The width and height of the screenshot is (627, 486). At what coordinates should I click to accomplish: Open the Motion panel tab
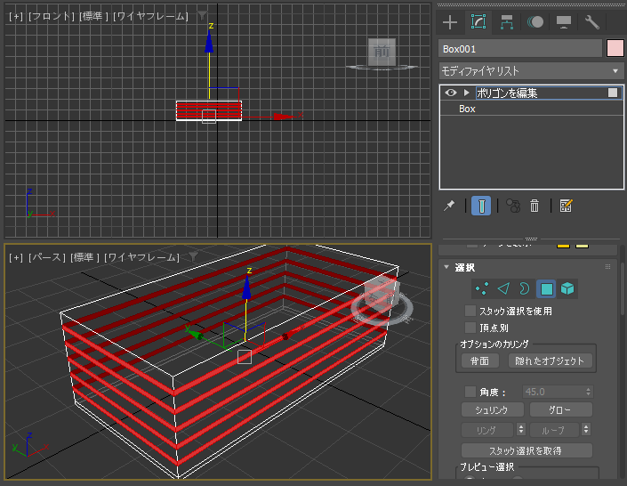tap(535, 22)
